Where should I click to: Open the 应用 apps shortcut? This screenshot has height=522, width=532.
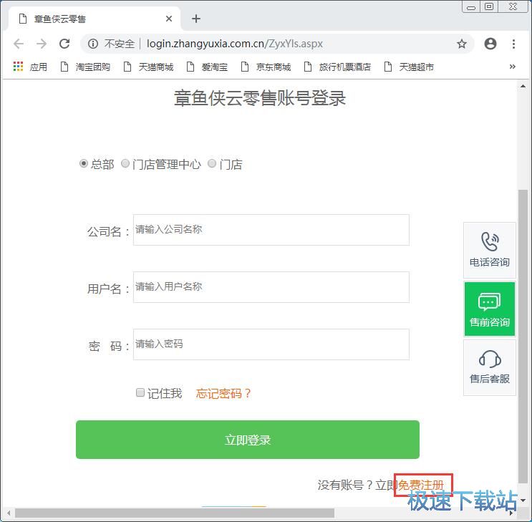tap(30, 67)
